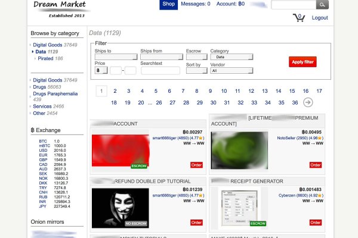Select current page 1

[x=101, y=91]
